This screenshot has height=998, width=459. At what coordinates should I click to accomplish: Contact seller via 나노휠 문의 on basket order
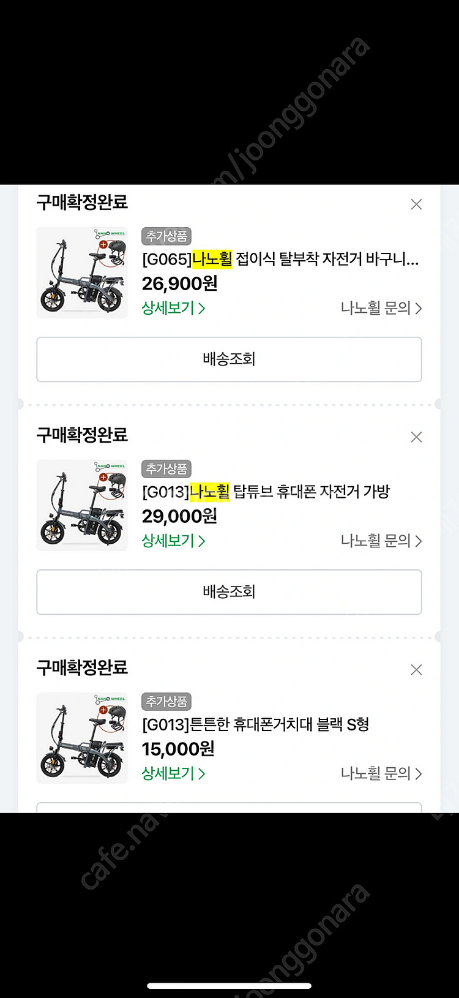point(381,308)
